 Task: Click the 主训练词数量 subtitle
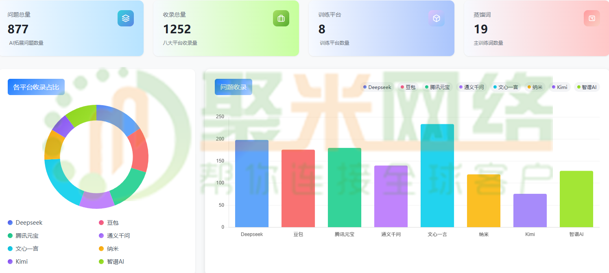click(x=489, y=43)
